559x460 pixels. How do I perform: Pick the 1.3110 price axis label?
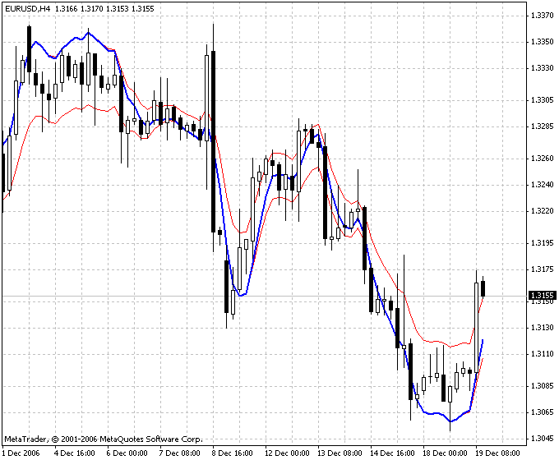pyautogui.click(x=542, y=353)
